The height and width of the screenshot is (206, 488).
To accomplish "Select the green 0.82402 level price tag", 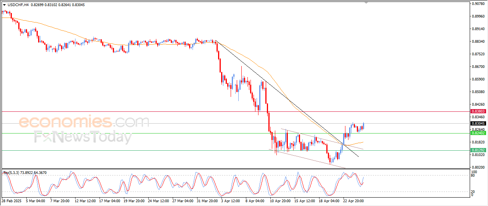I will click(x=478, y=133).
